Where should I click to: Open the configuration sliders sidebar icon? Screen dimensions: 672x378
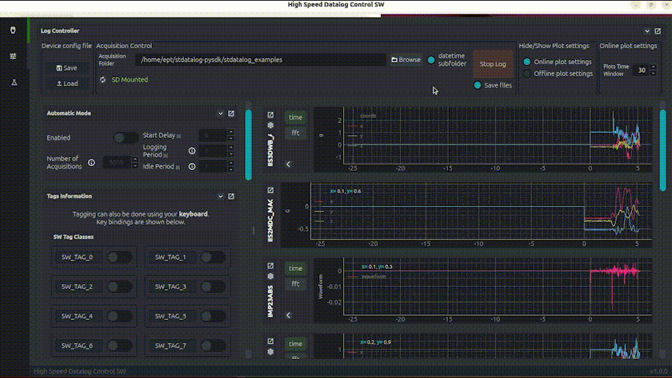(x=13, y=56)
